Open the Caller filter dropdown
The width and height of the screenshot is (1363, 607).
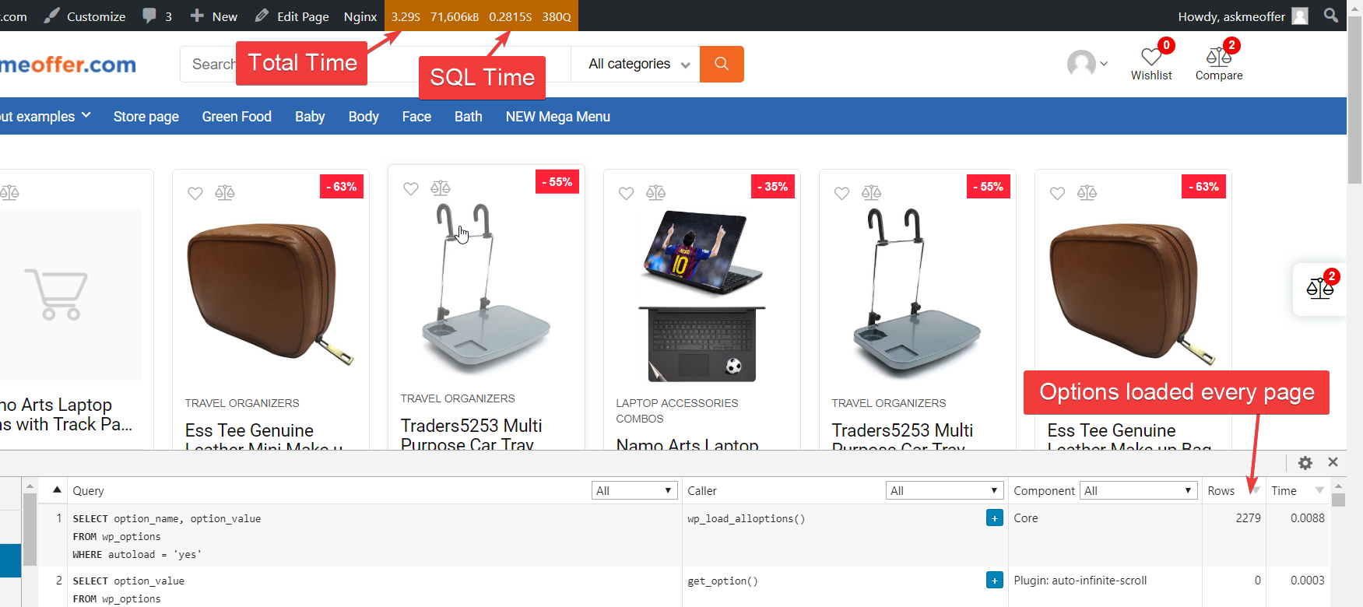click(943, 490)
